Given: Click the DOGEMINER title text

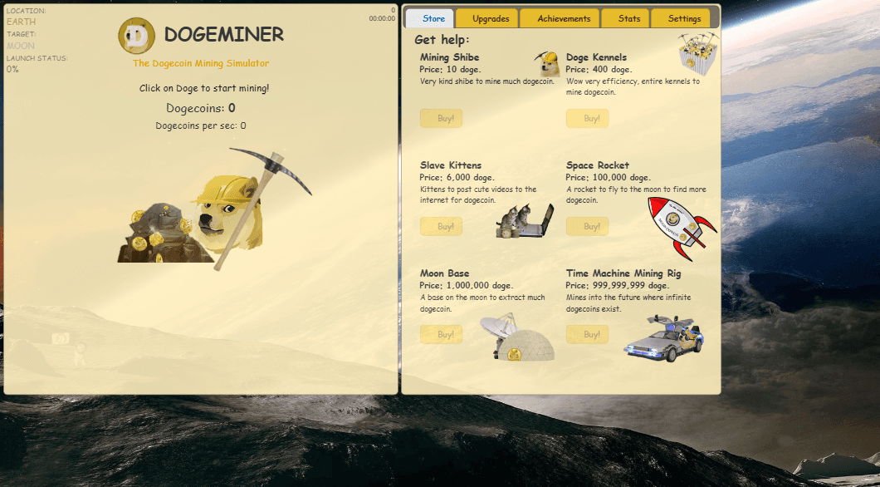Looking at the screenshot, I should coord(224,35).
